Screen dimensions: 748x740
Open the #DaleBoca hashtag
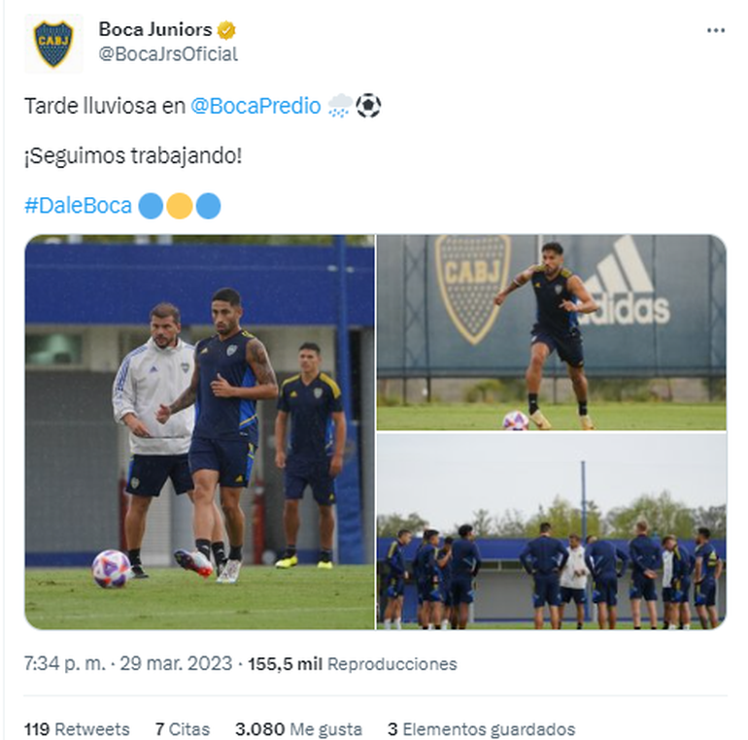point(79,206)
